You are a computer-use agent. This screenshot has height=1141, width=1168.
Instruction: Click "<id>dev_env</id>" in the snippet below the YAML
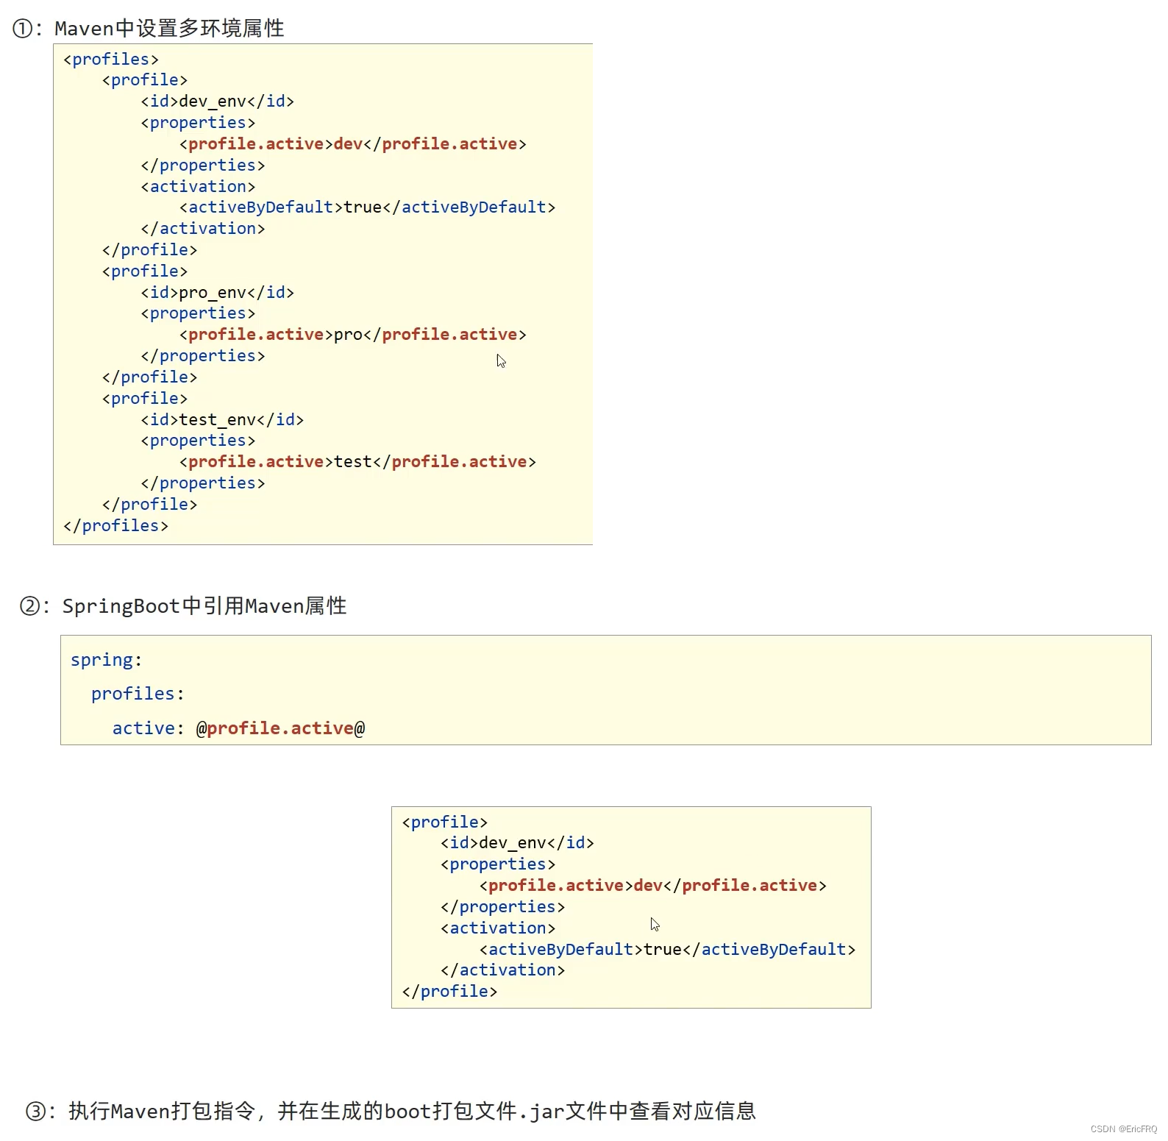point(518,842)
